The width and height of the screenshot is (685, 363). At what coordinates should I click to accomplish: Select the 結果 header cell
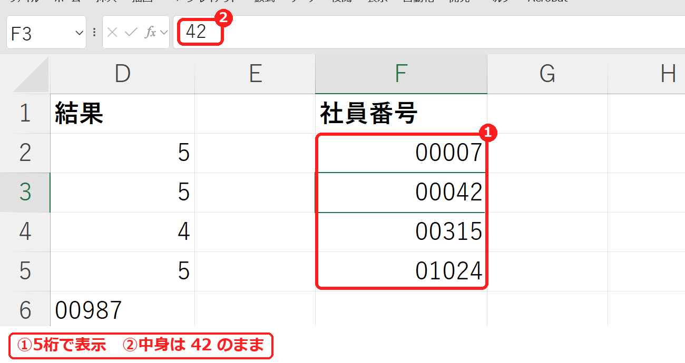coord(122,114)
